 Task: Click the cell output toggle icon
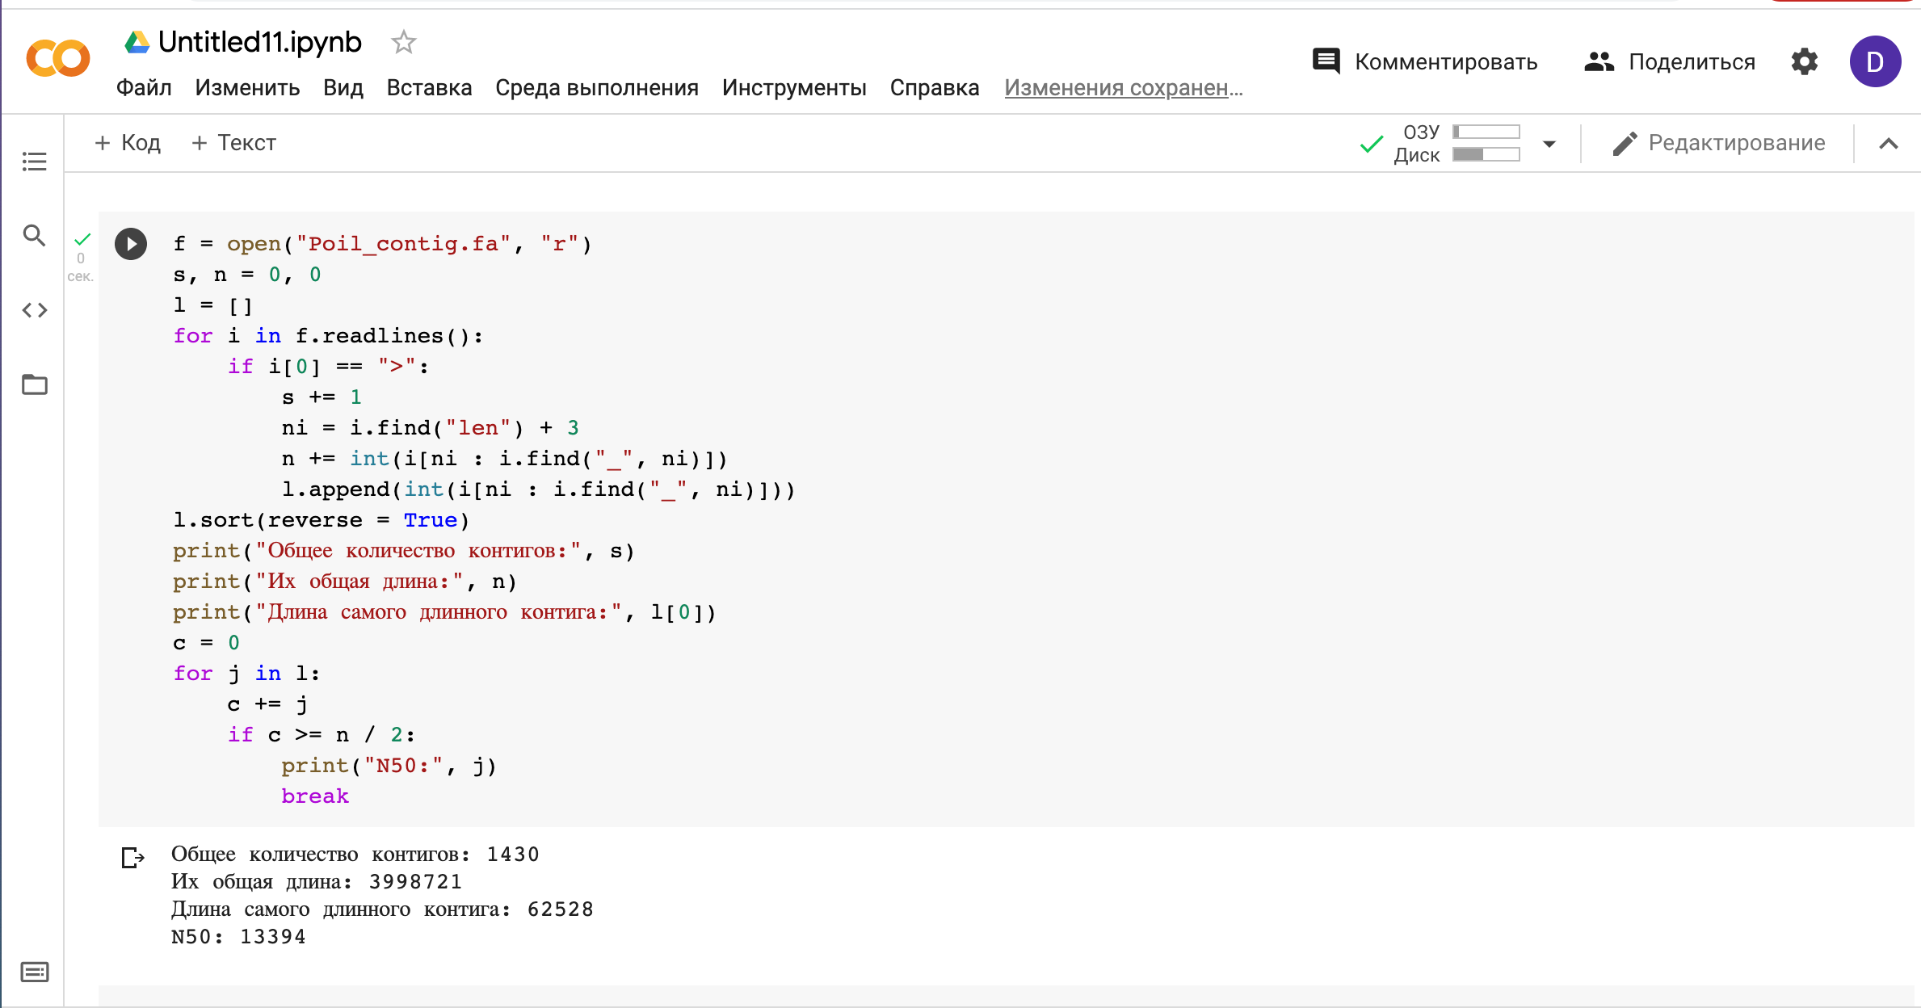point(132,857)
